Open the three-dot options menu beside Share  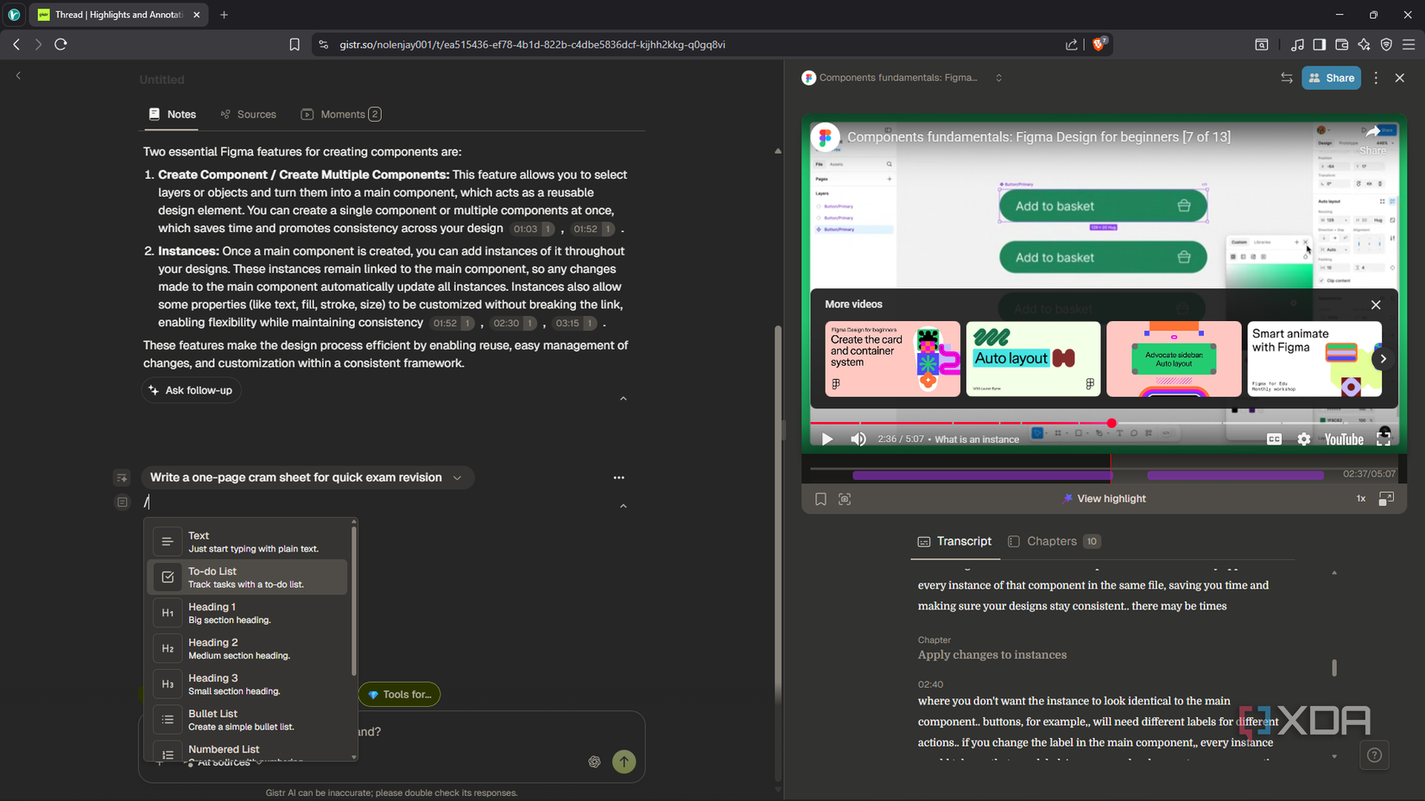click(x=1377, y=78)
